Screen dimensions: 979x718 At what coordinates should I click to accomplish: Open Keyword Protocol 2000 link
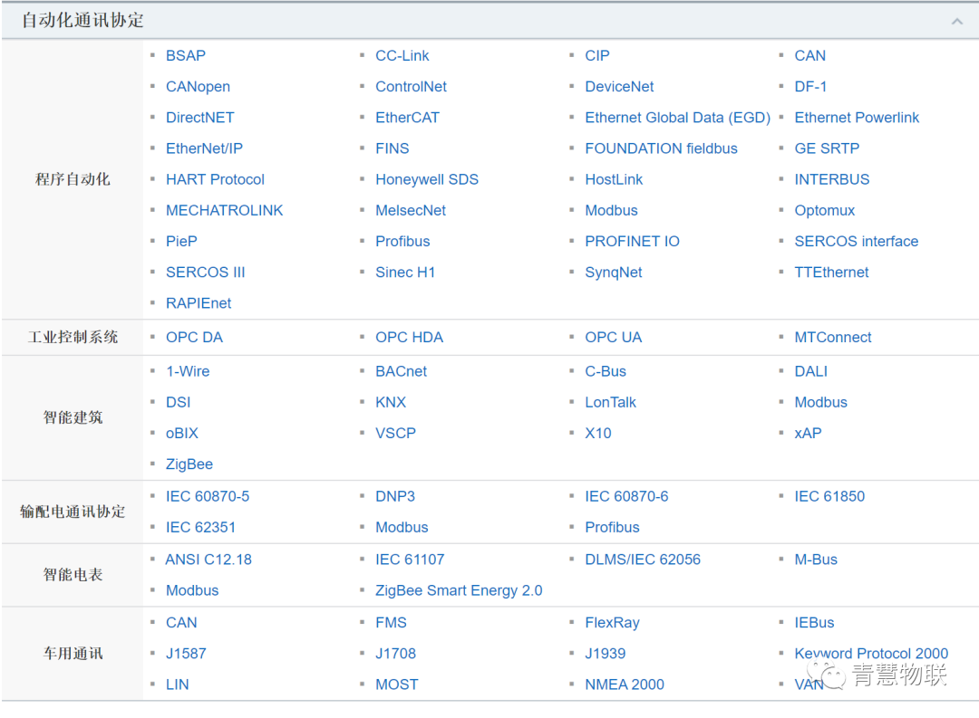871,654
